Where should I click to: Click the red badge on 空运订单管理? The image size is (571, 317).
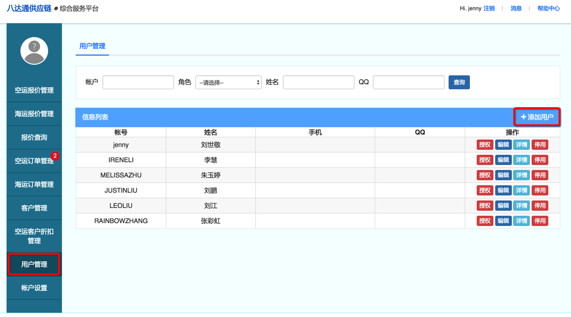point(55,156)
